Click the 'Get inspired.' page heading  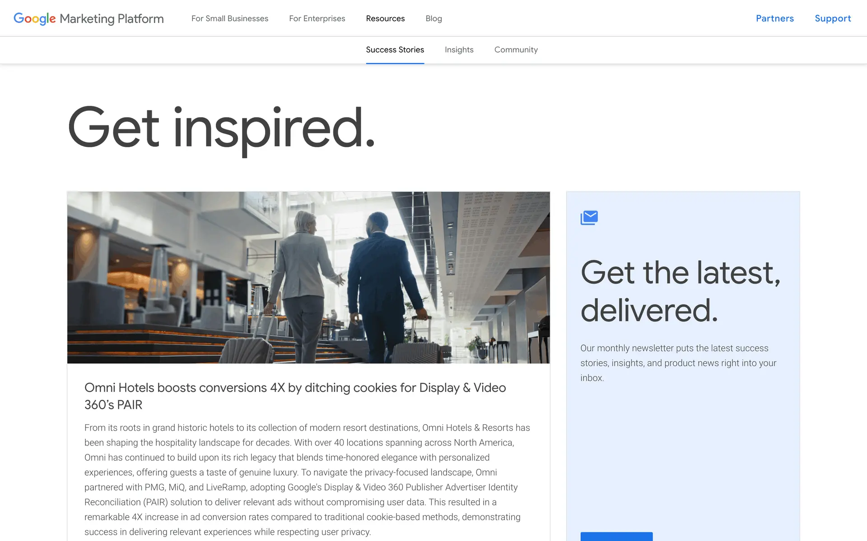pyautogui.click(x=221, y=128)
